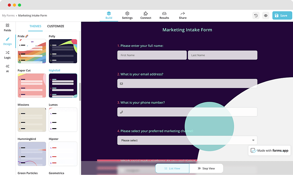Open the Settings gear tab

click(127, 16)
